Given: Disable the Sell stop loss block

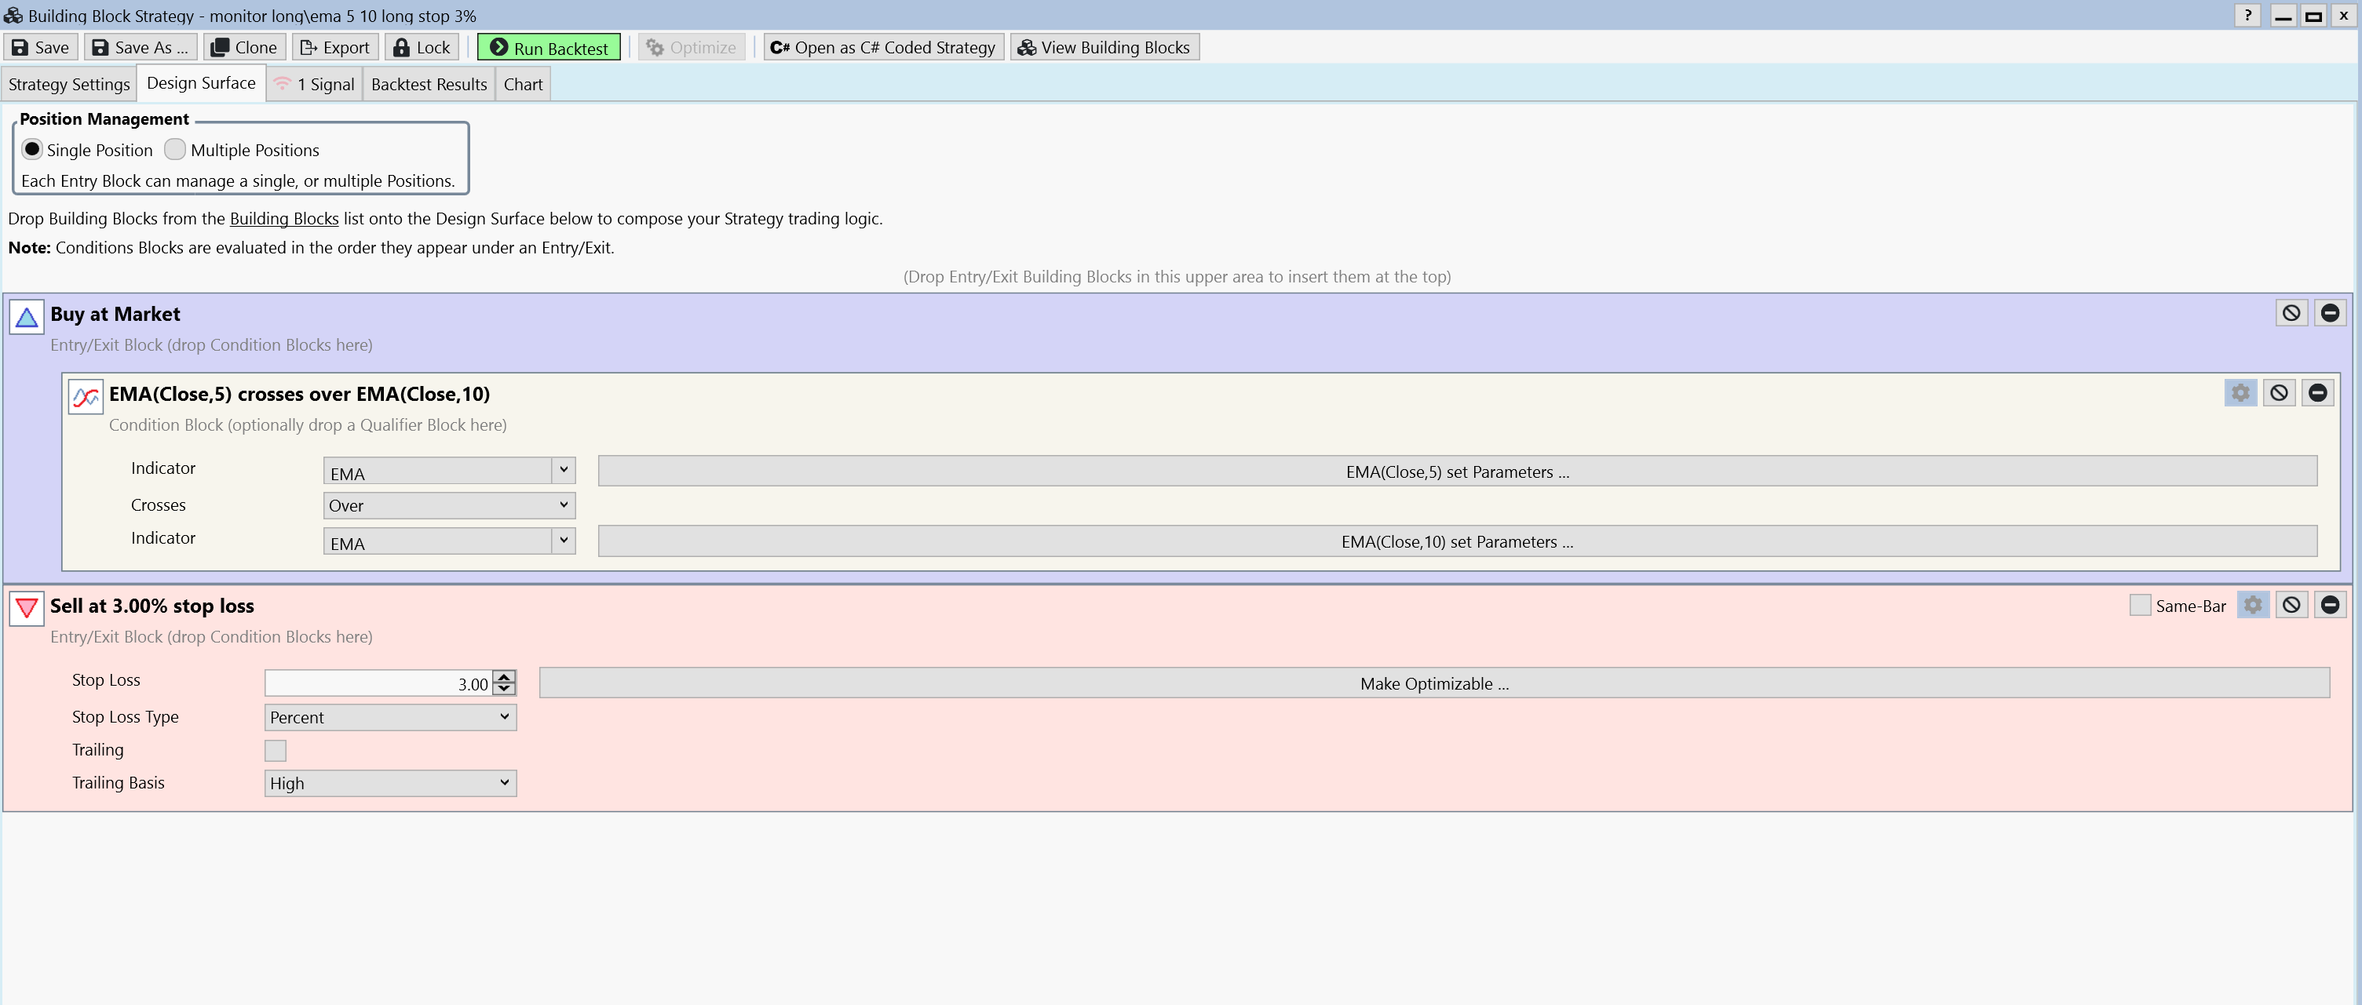Looking at the screenshot, I should (x=2291, y=606).
